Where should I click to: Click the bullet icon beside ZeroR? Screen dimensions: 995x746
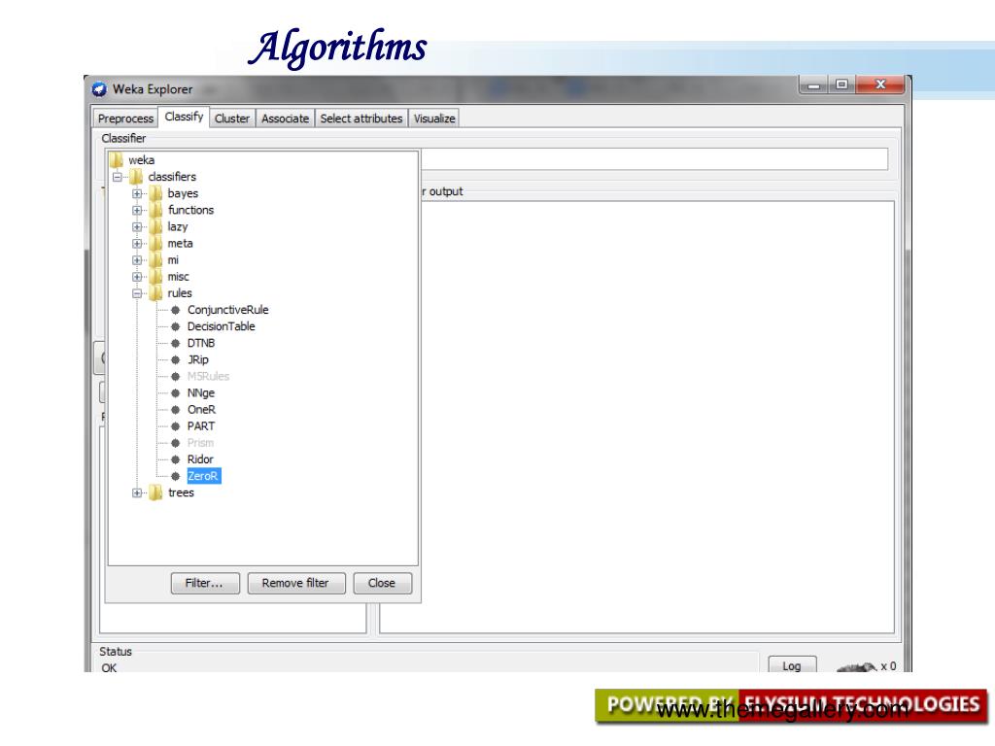click(176, 476)
